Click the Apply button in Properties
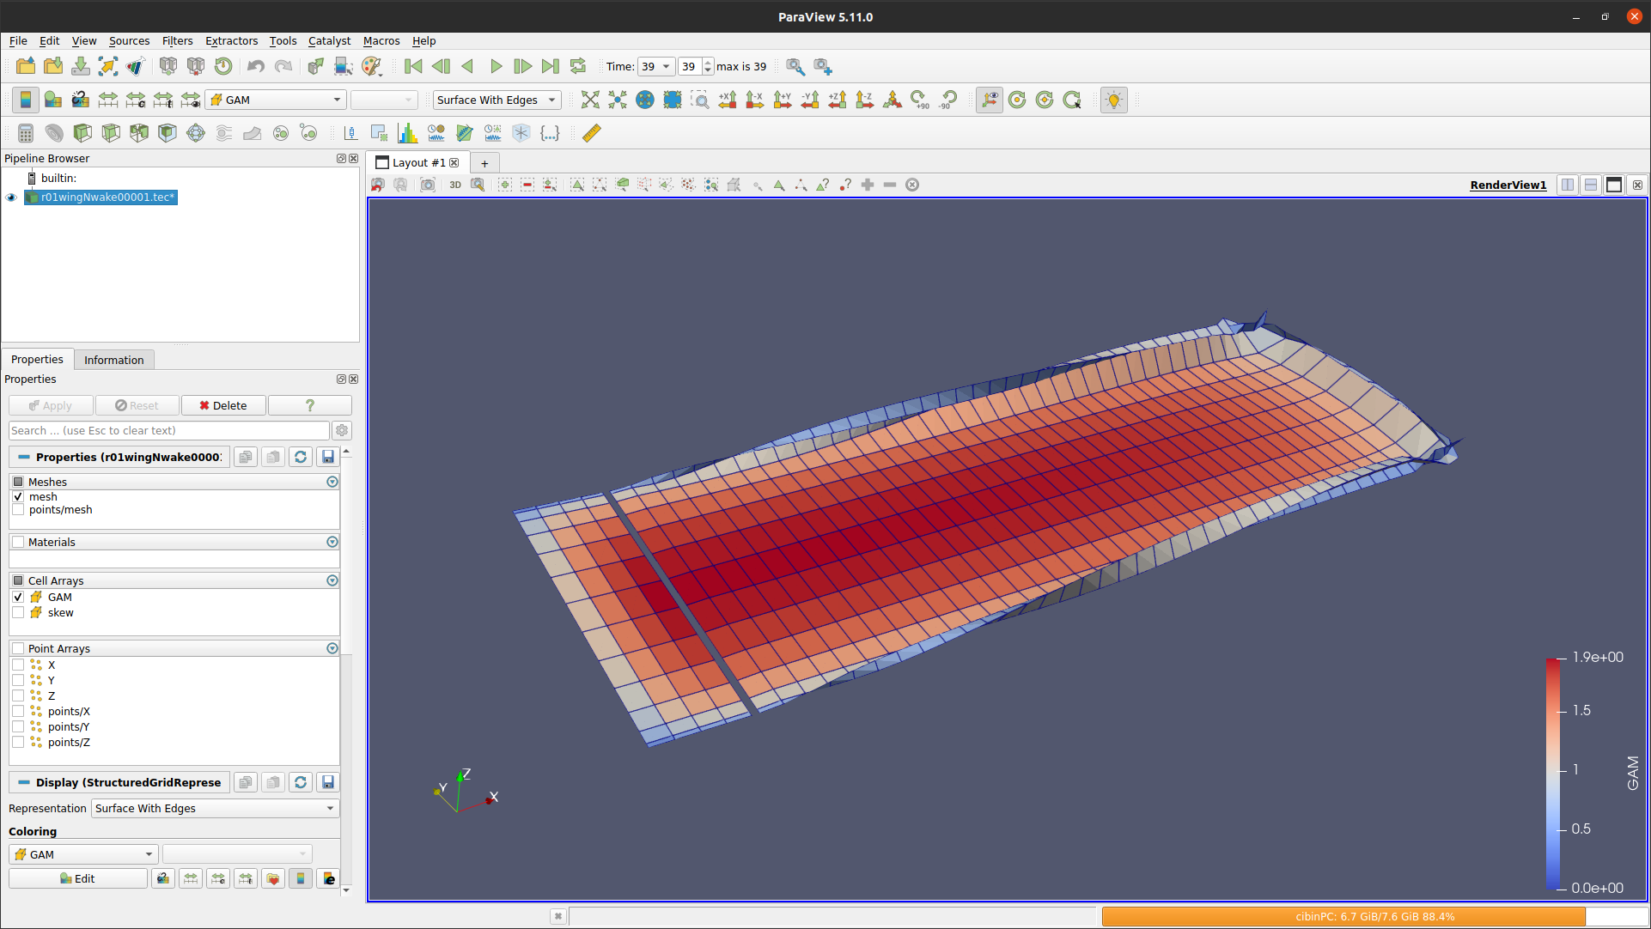Viewport: 1651px width, 929px height. click(51, 404)
